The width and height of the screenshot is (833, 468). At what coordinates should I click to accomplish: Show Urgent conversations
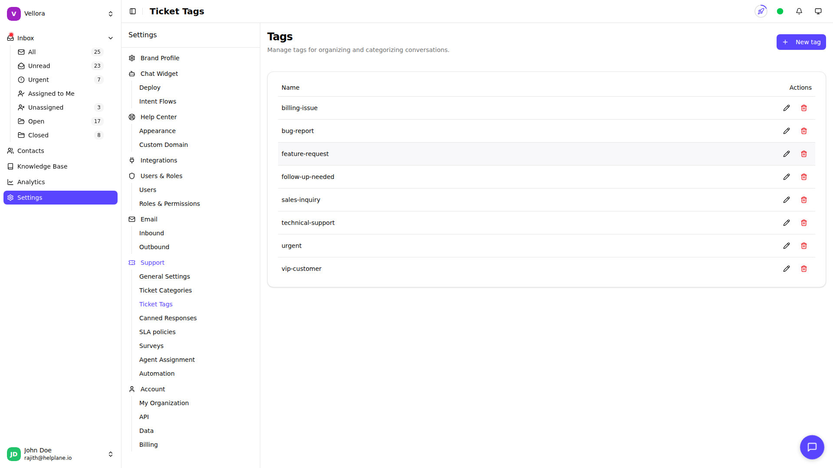tap(60, 80)
